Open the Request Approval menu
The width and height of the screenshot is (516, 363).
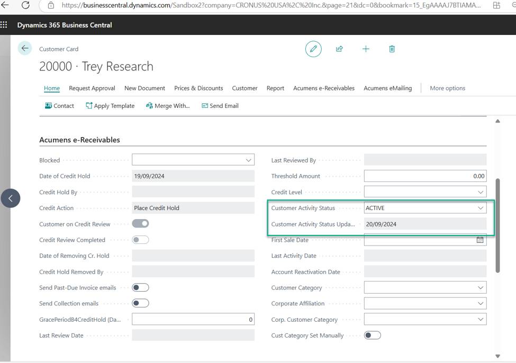coord(92,88)
